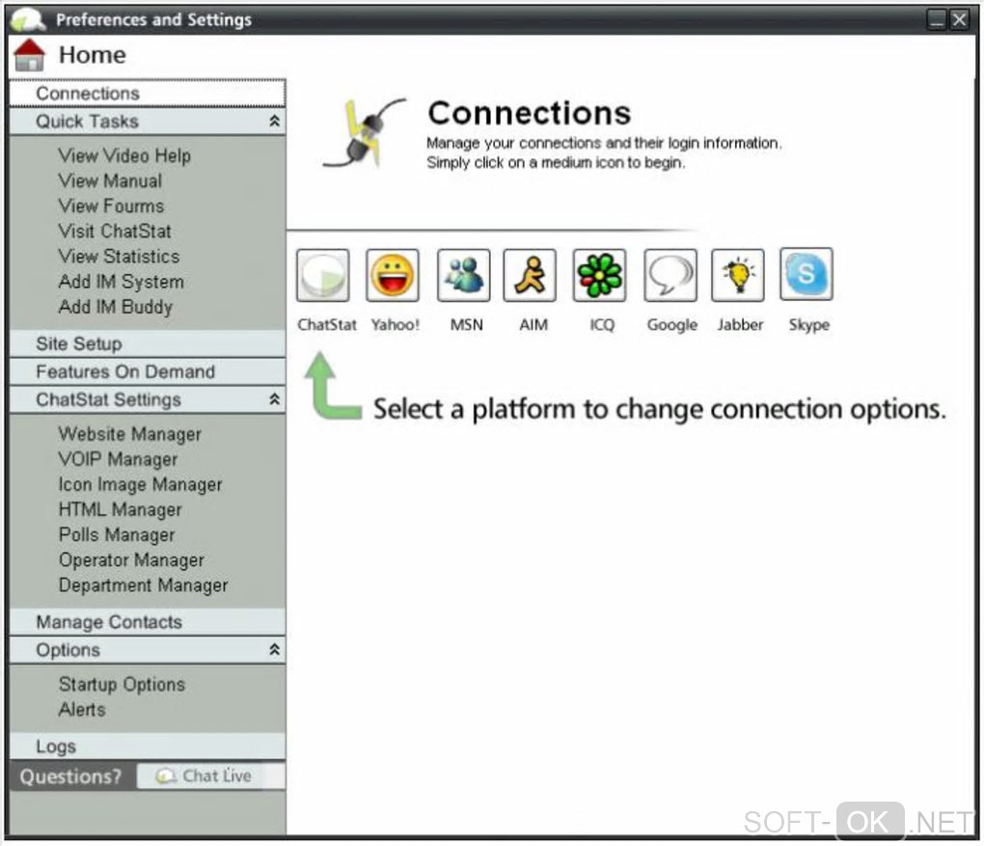Click the Skype label text
The width and height of the screenshot is (984, 846).
point(809,324)
